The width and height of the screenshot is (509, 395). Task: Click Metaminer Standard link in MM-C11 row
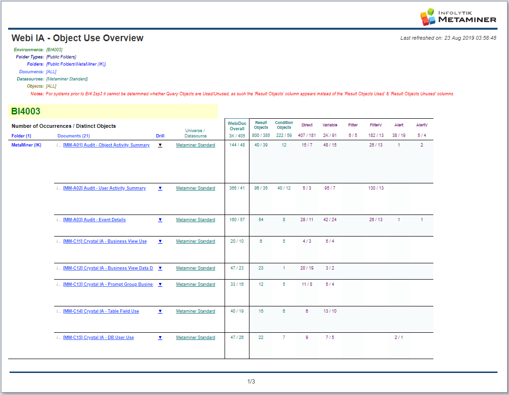click(x=195, y=241)
